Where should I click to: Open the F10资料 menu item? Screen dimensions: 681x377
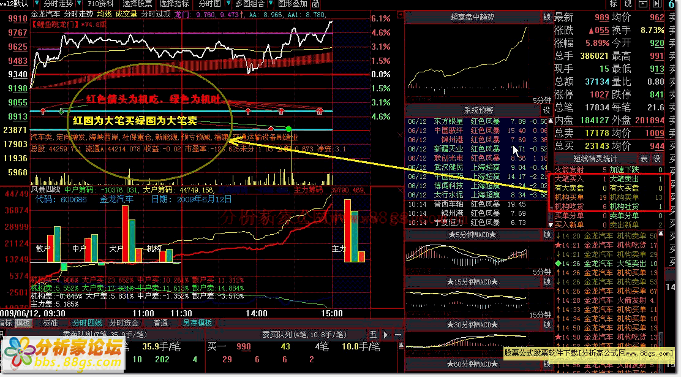pyautogui.click(x=100, y=4)
